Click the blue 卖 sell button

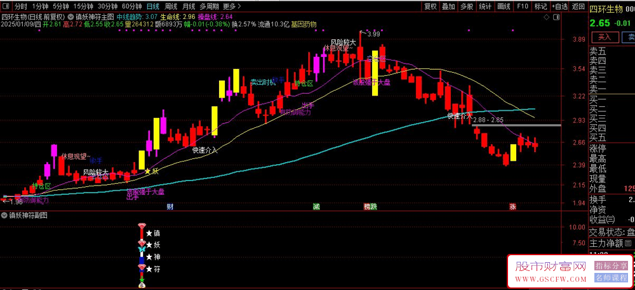629,37
